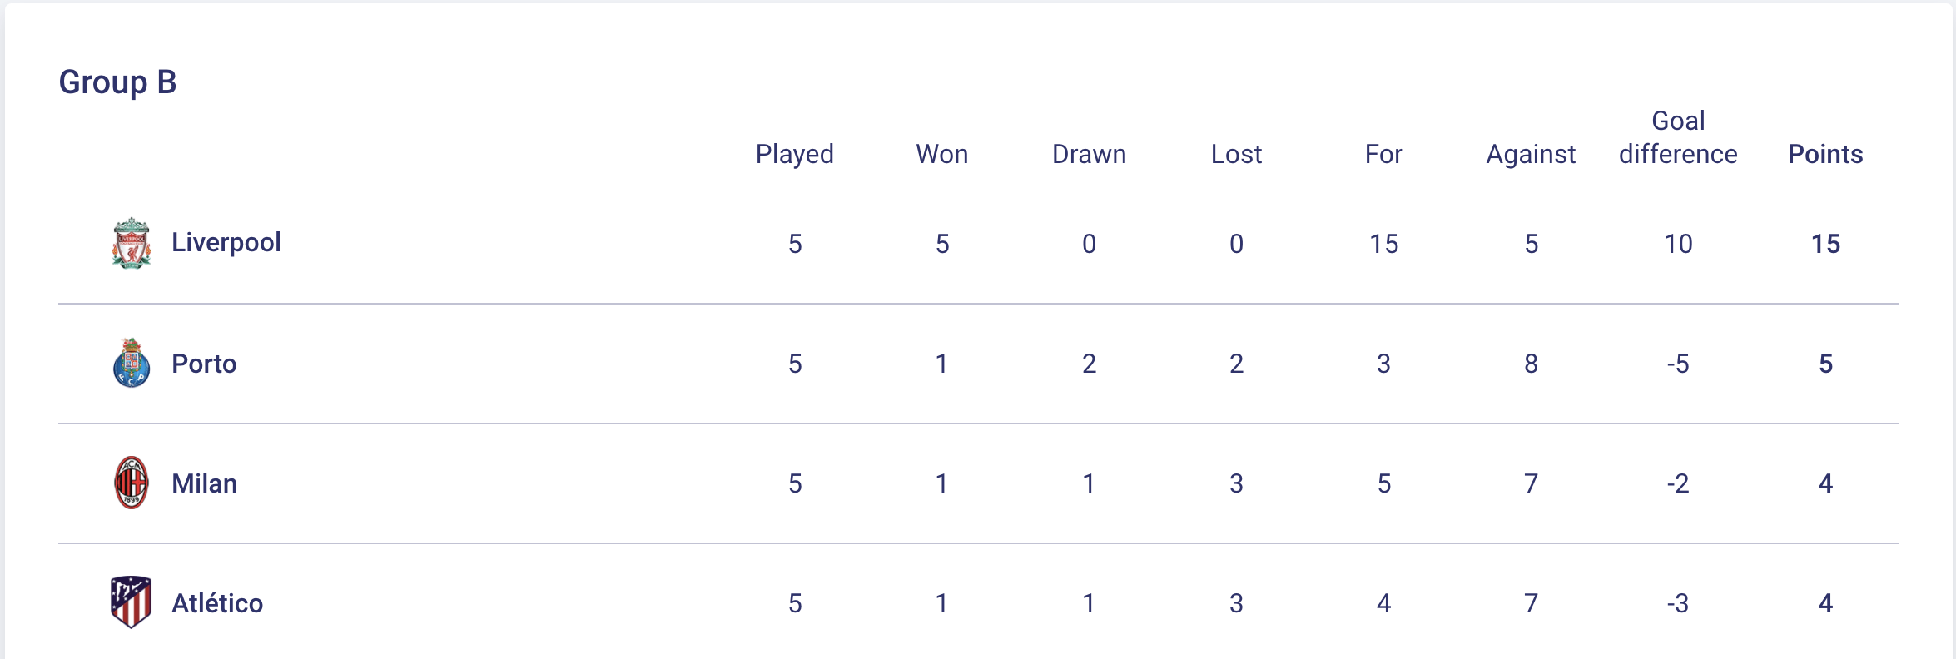Click the Porto club crest icon
The height and width of the screenshot is (659, 1956).
pos(132,364)
